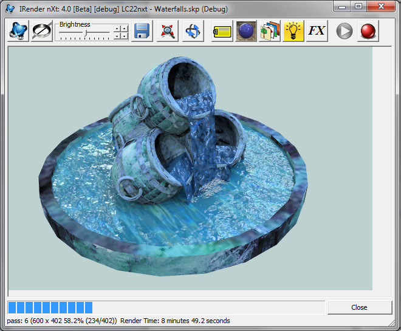Click the elliptical orbit icon beside the logo

point(42,31)
